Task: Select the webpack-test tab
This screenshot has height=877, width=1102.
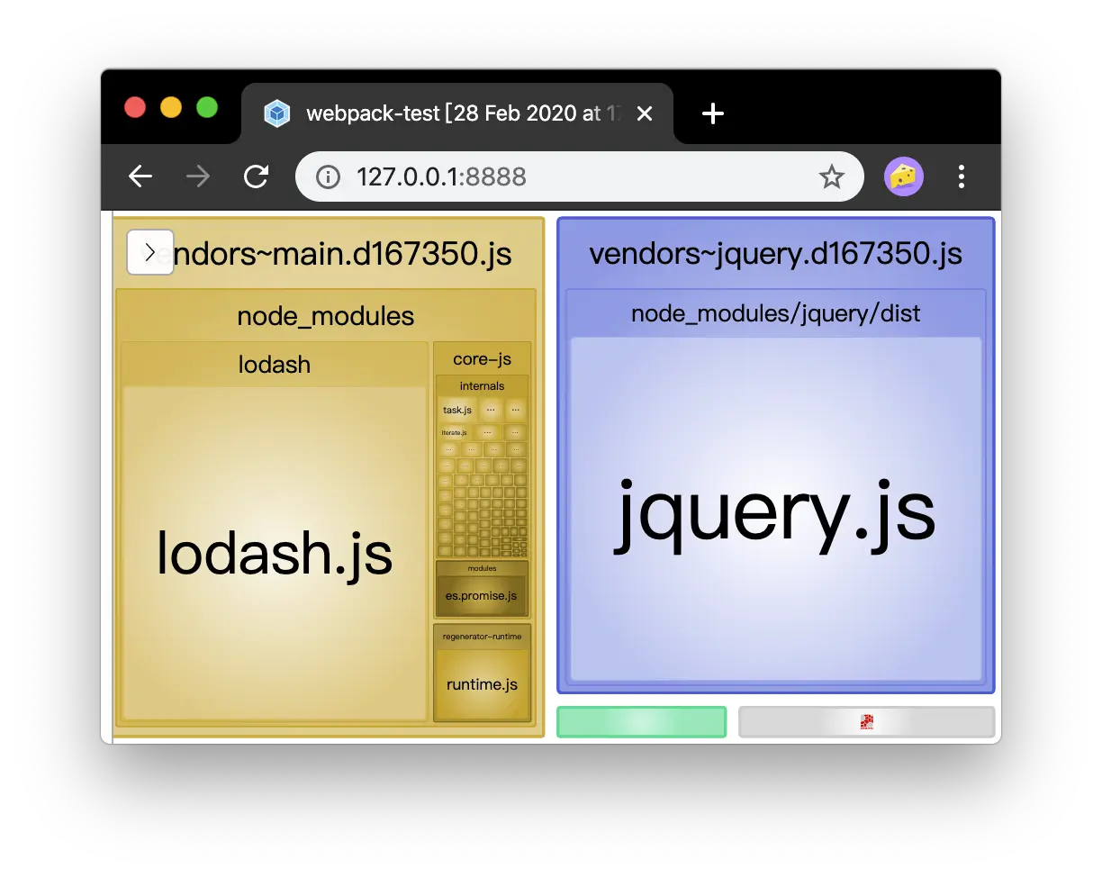Action: click(x=457, y=113)
